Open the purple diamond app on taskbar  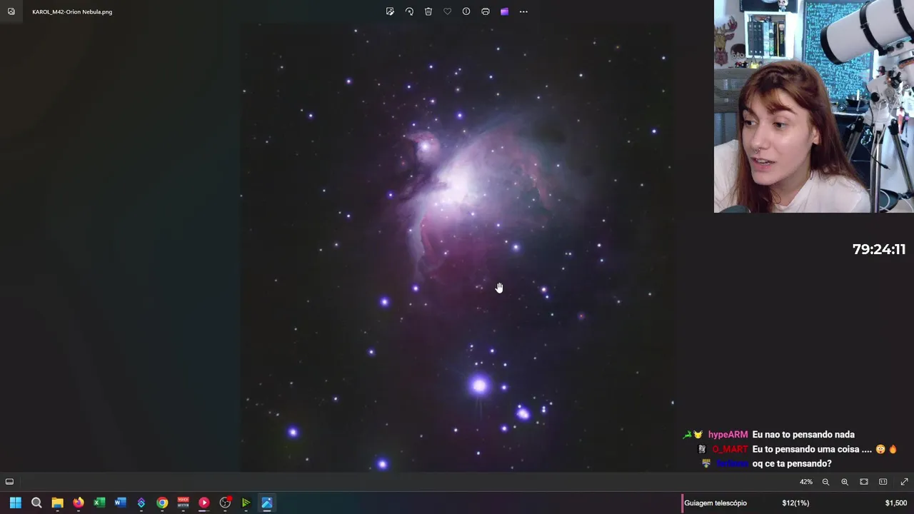pos(141,503)
